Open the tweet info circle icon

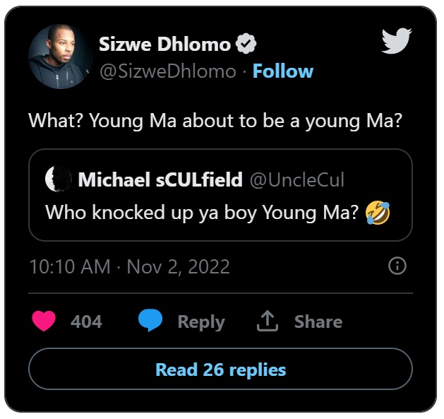pyautogui.click(x=397, y=266)
